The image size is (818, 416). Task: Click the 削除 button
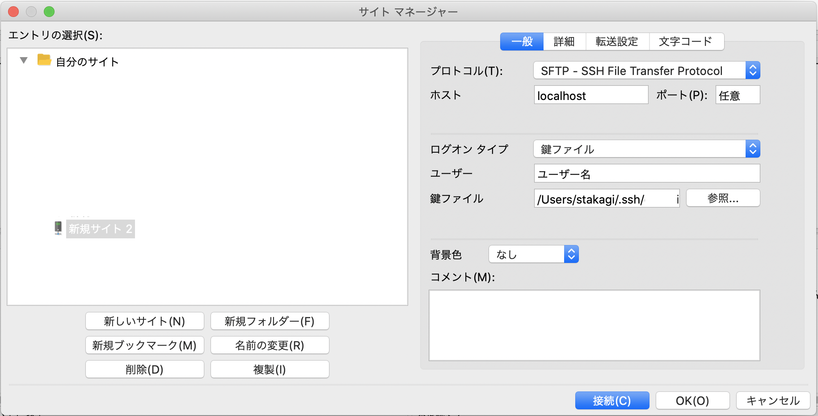144,369
